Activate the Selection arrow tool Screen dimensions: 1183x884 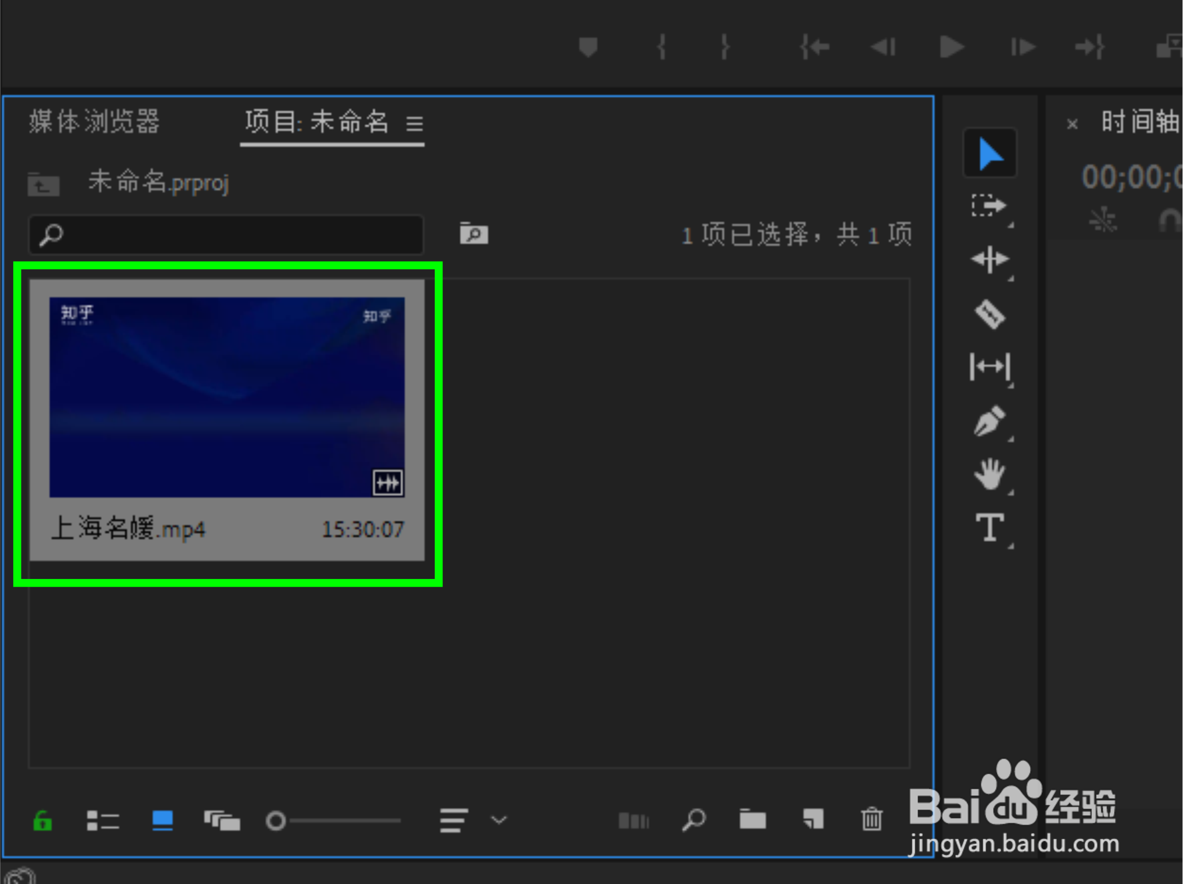tap(989, 154)
